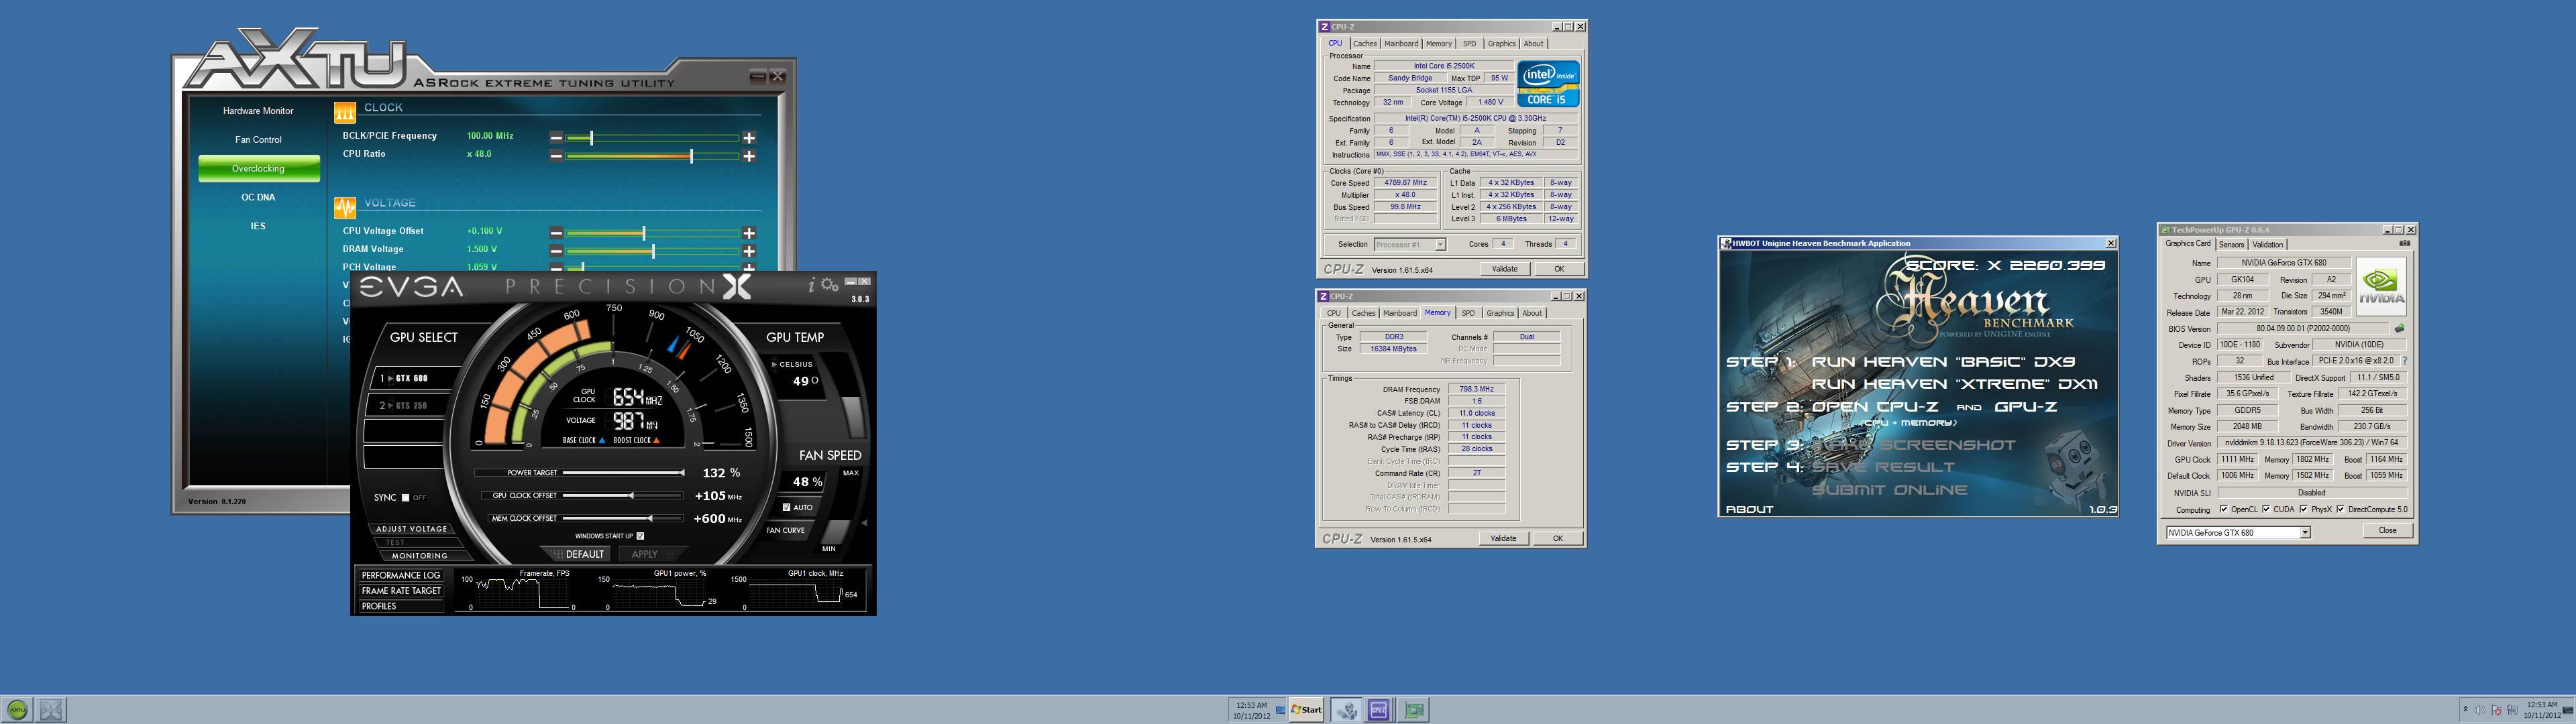2576x724 pixels.
Task: Open IES in AXTU sidebar
Action: click(x=258, y=226)
